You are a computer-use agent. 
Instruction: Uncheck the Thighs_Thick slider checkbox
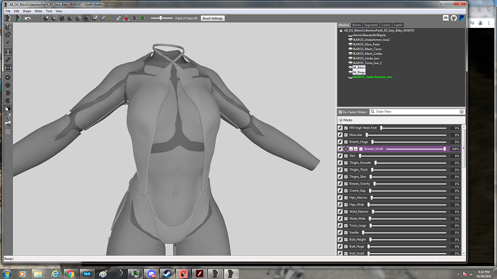click(346, 170)
